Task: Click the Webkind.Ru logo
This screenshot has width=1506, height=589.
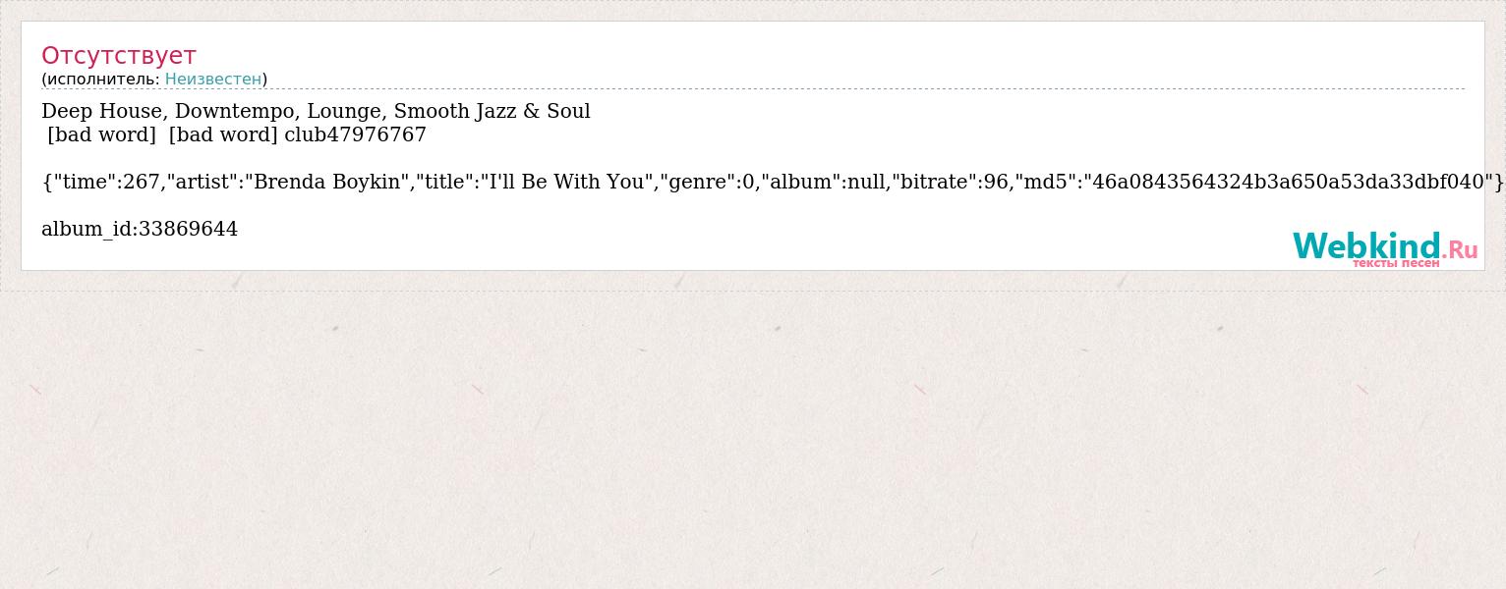Action: (1385, 247)
